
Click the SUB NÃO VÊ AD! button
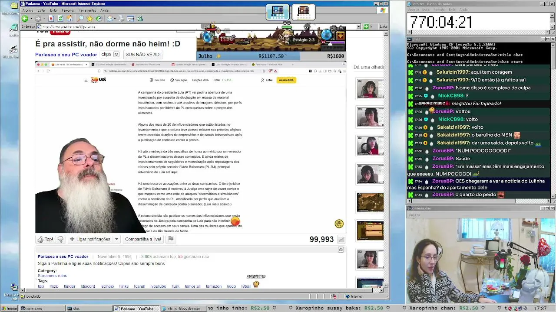(143, 55)
